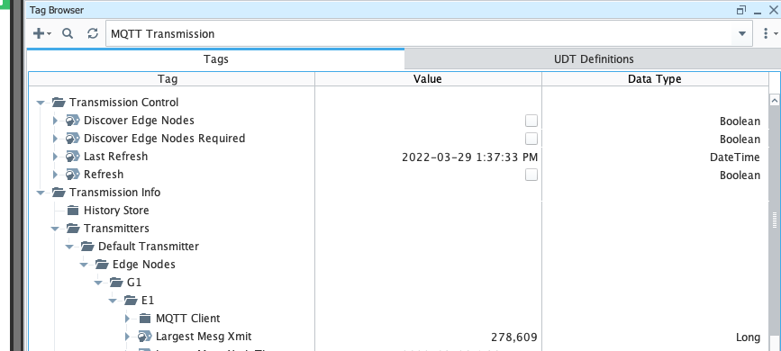Open the add tag plus menu

[x=41, y=33]
